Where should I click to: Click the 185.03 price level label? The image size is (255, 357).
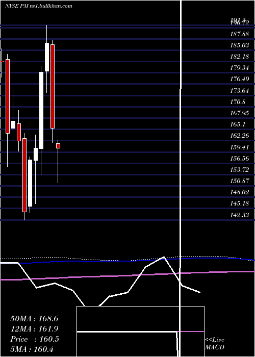pyautogui.click(x=239, y=45)
